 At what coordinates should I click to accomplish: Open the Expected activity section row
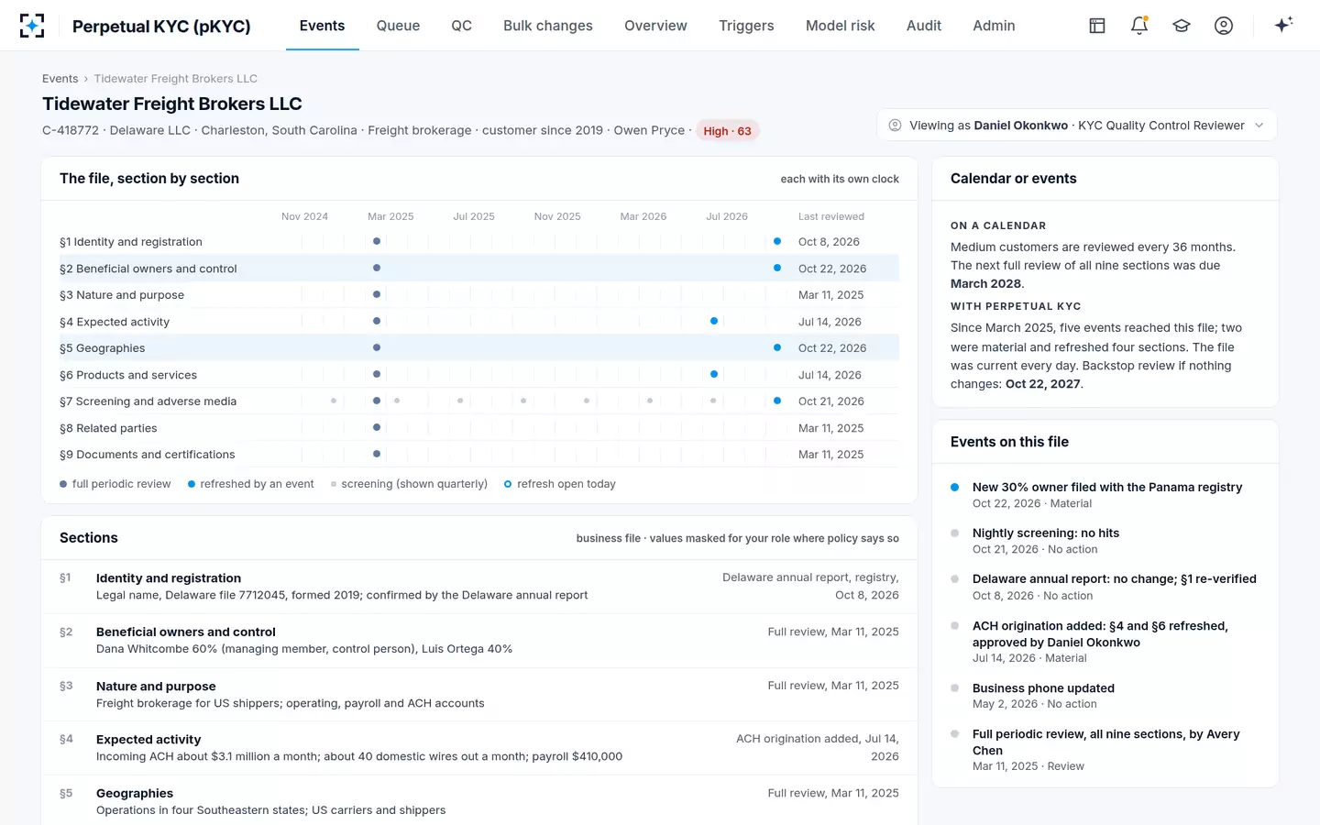(479, 748)
